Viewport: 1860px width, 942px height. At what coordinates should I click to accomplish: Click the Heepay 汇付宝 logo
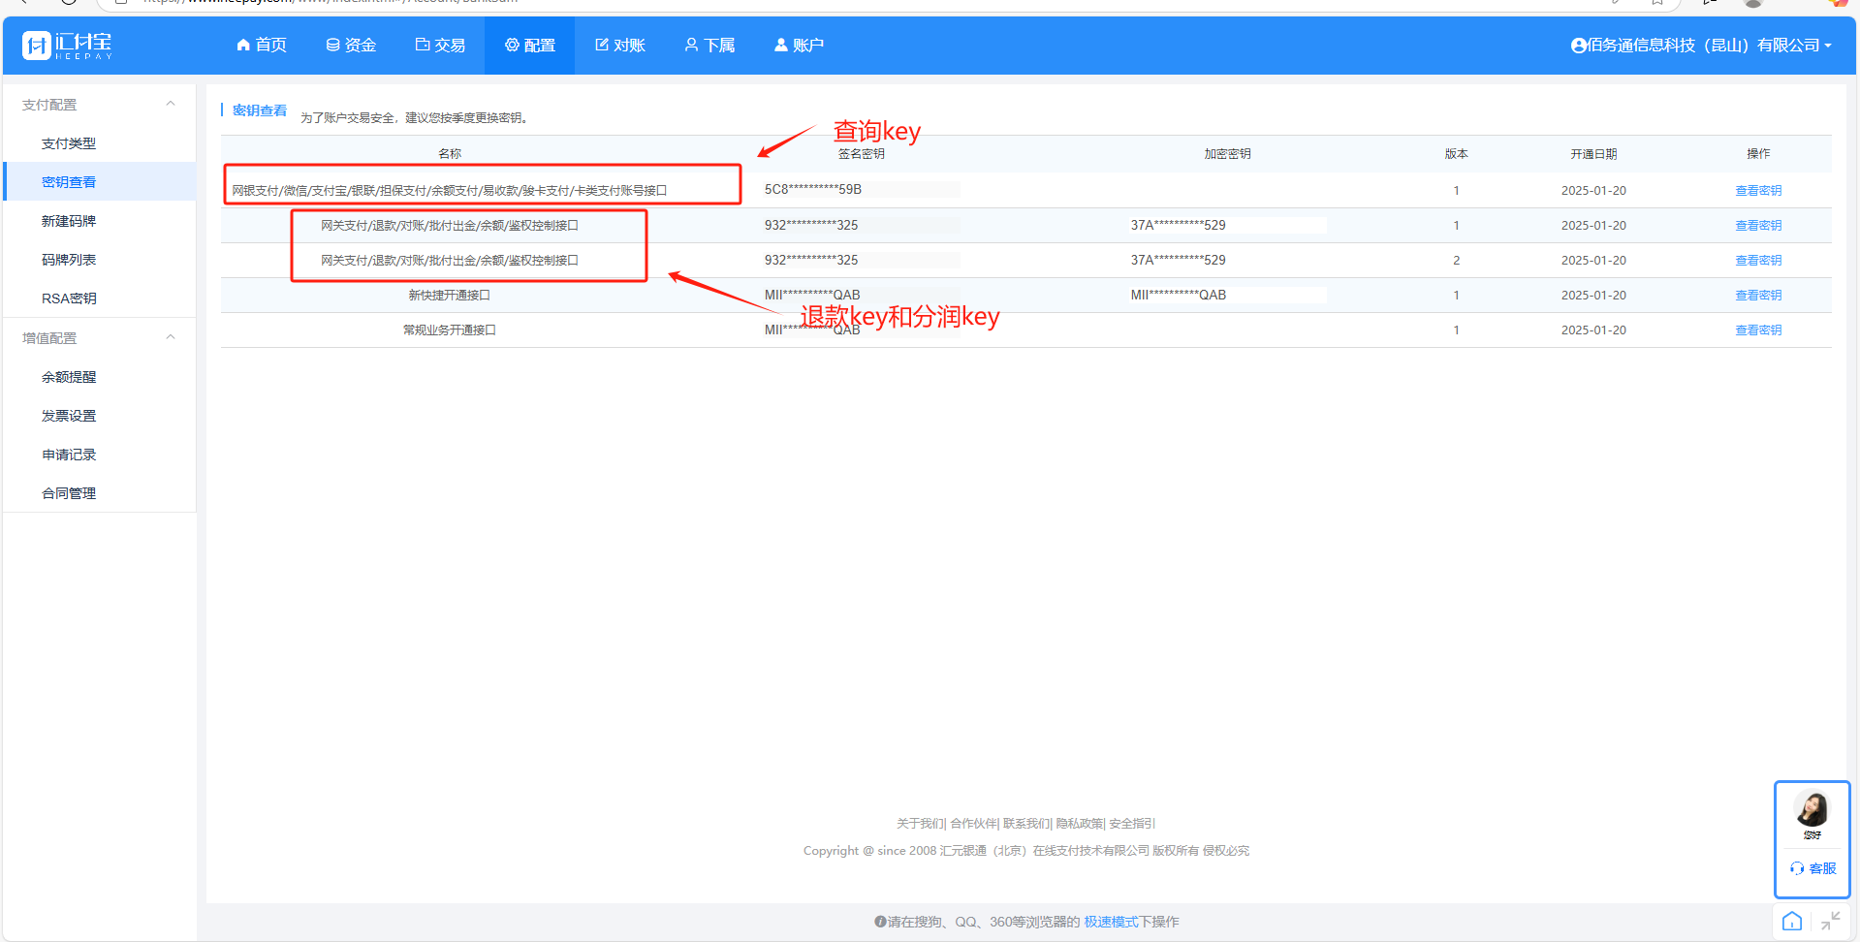(x=67, y=46)
